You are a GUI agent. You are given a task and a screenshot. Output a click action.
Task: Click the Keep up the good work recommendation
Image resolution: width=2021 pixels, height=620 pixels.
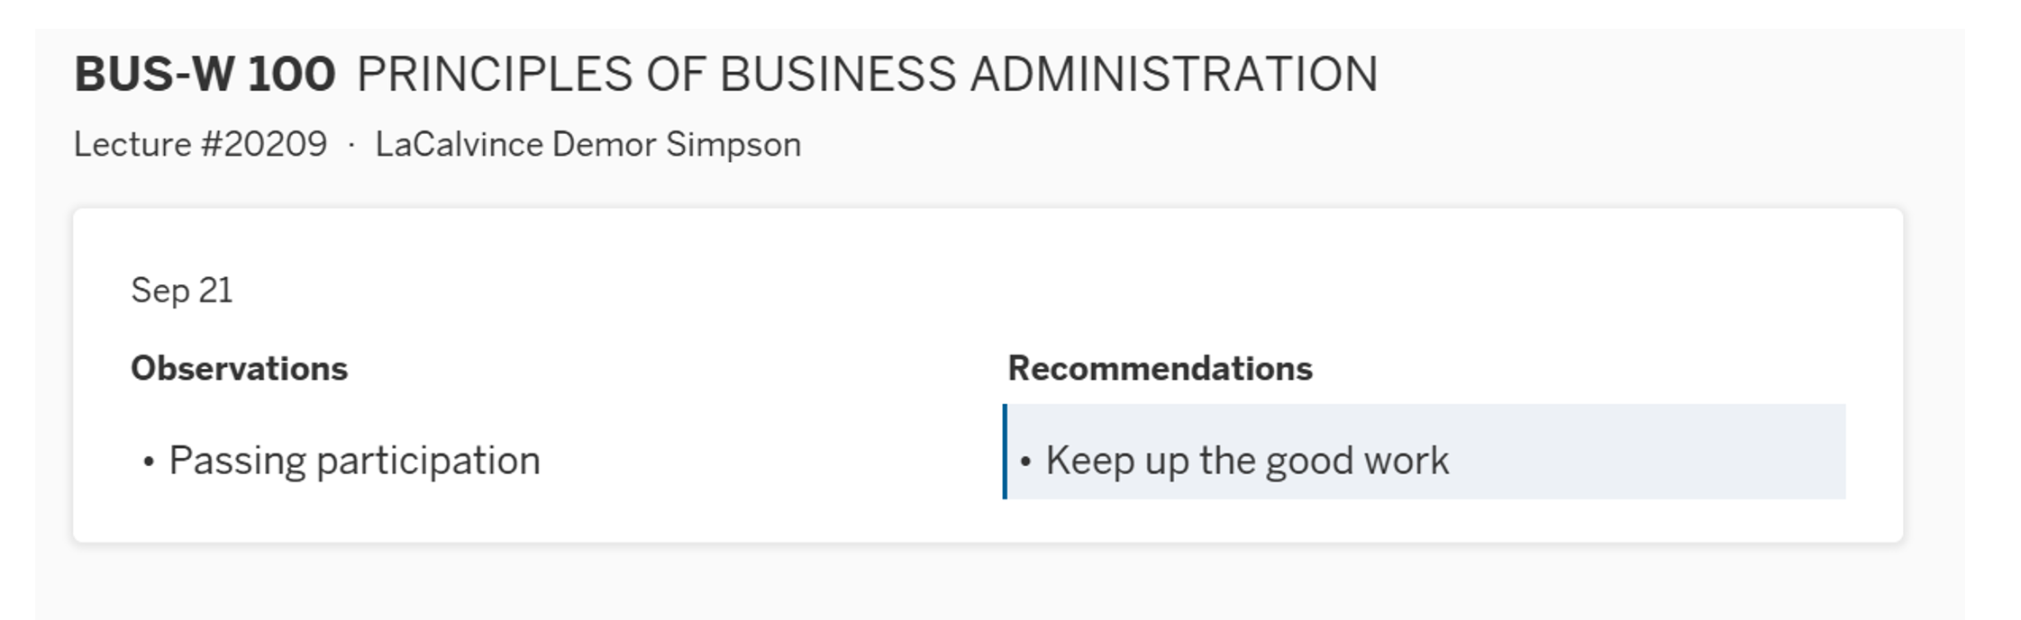(x=1247, y=461)
